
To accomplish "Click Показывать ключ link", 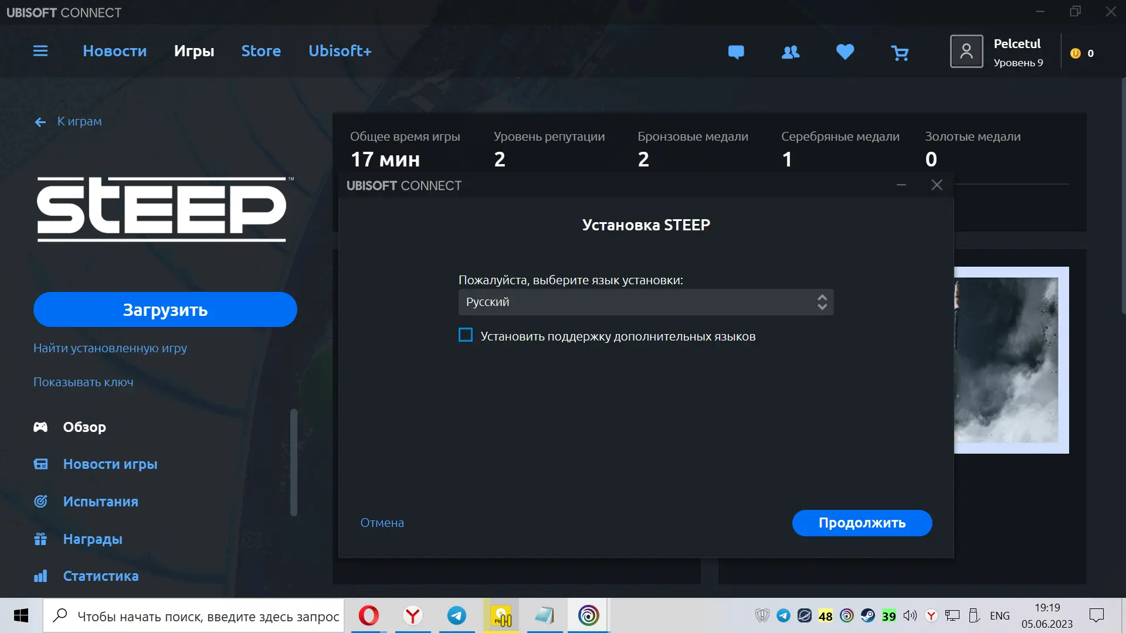I will (x=83, y=382).
